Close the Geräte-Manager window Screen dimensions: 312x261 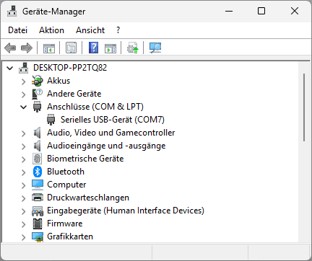click(x=295, y=11)
